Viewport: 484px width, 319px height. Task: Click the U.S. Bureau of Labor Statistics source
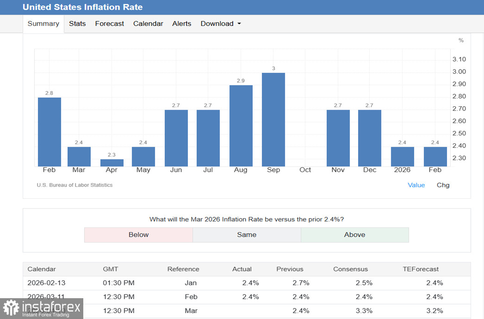74,185
